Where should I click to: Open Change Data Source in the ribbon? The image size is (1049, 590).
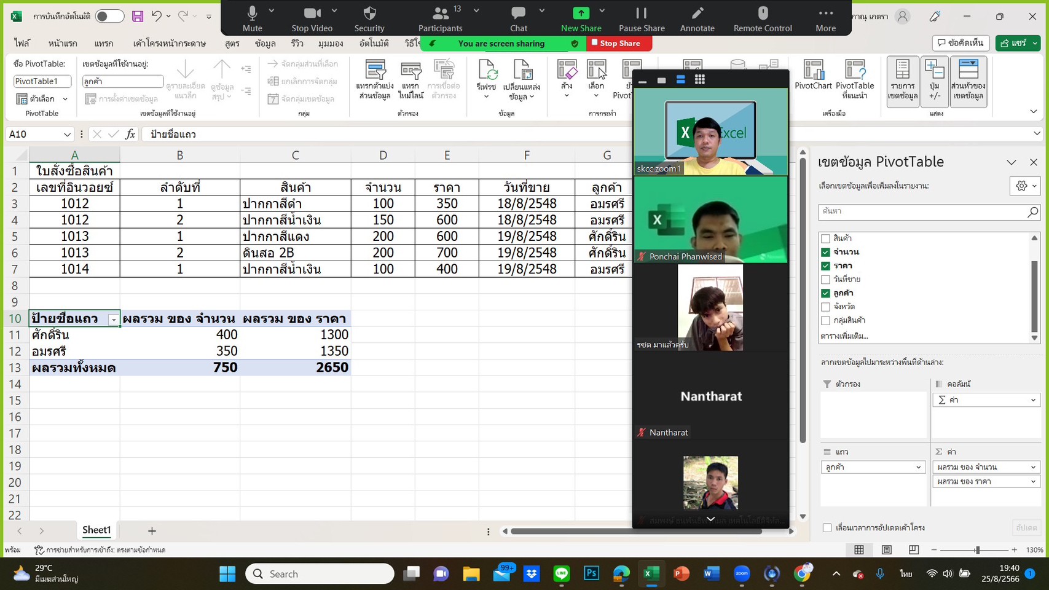[522, 79]
